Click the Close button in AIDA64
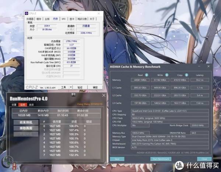 [x=204, y=159]
